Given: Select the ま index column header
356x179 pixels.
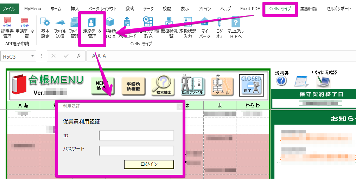Looking at the screenshot, I should [220, 105].
